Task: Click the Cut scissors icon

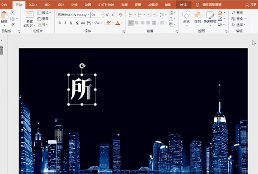Action: [x=13, y=13]
